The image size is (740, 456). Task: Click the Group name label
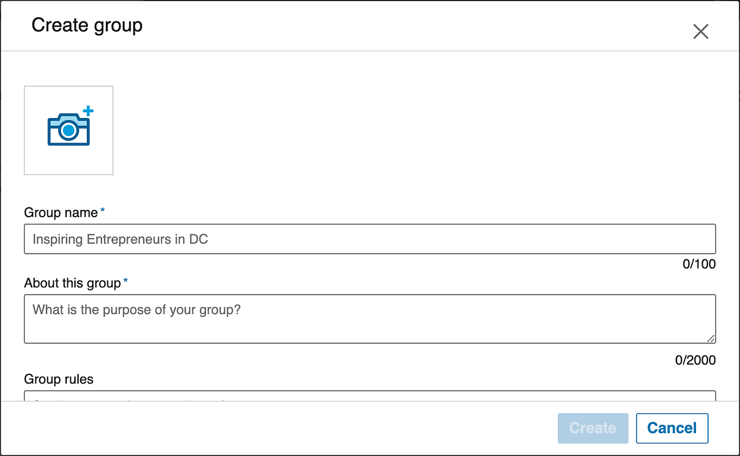[61, 213]
